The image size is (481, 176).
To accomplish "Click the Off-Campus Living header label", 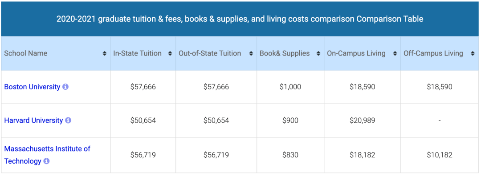I will pos(433,53).
